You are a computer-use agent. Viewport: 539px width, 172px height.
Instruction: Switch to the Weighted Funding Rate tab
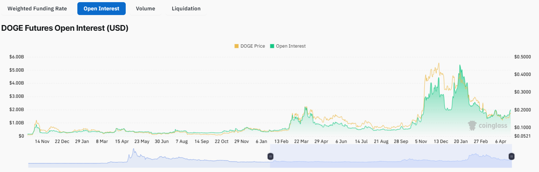(x=37, y=9)
